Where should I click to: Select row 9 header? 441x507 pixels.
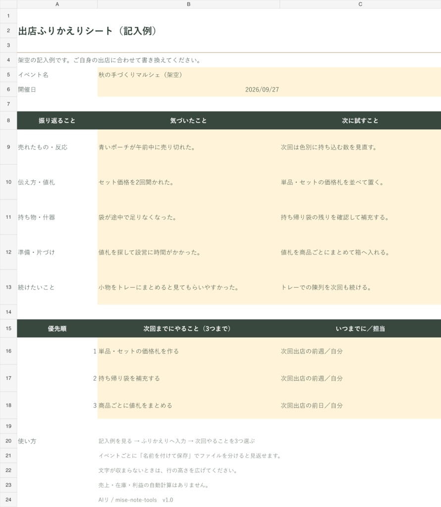coord(8,147)
